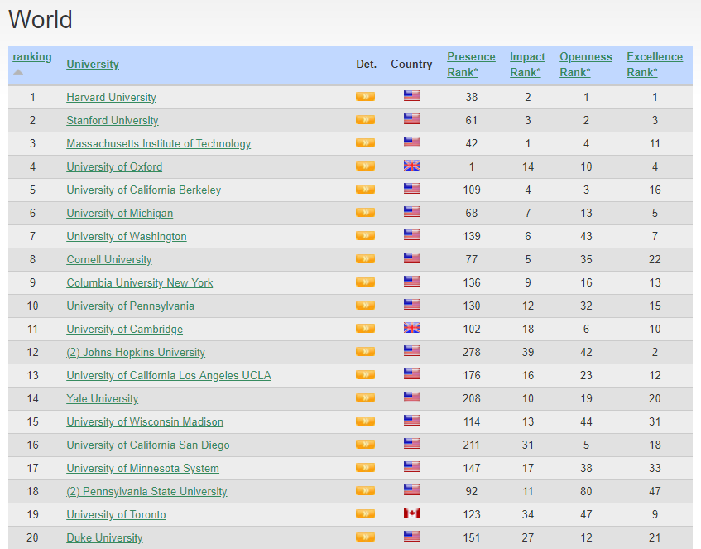The width and height of the screenshot is (701, 549).
Task: Click the ascending sort triangle under ranking
Action: (x=18, y=72)
